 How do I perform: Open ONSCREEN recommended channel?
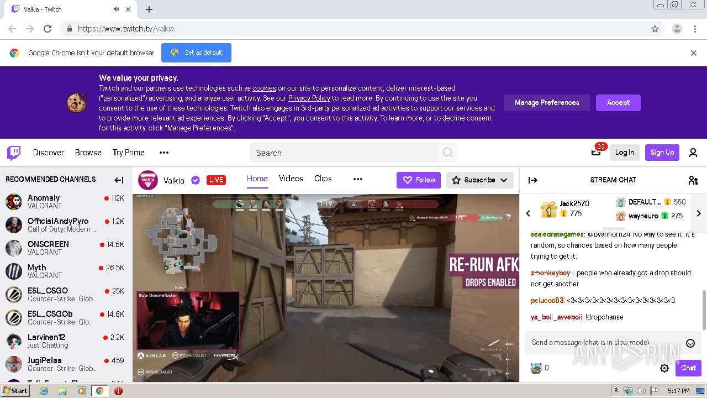[x=66, y=248]
